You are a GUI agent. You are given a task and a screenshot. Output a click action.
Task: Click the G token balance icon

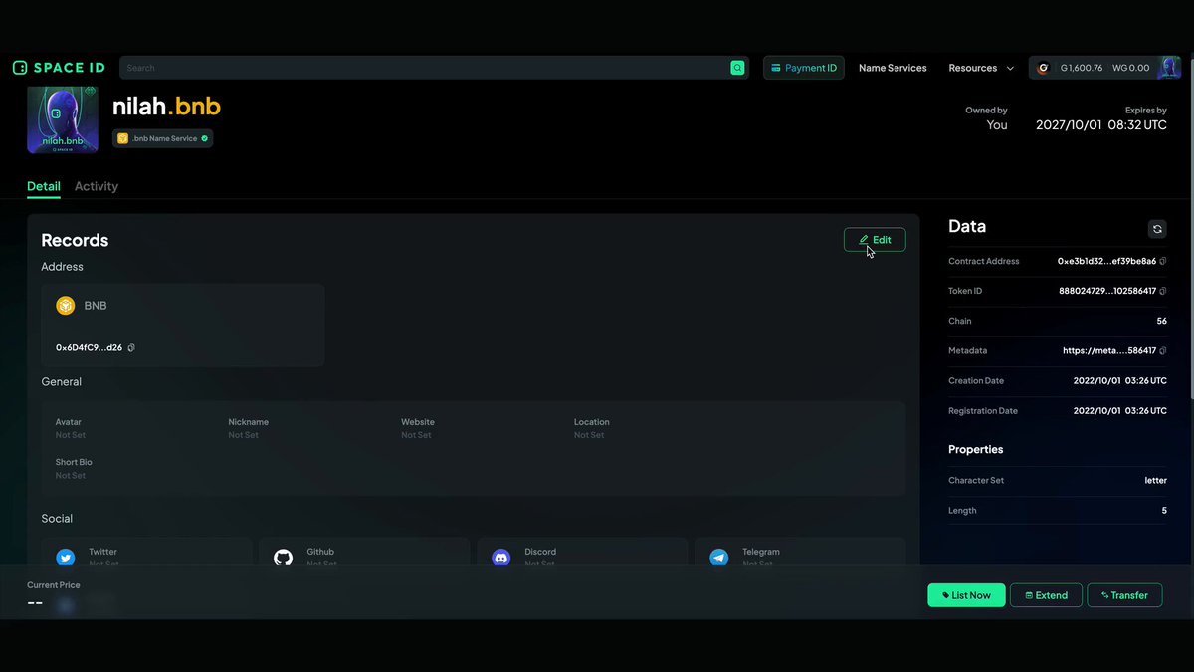[1043, 68]
